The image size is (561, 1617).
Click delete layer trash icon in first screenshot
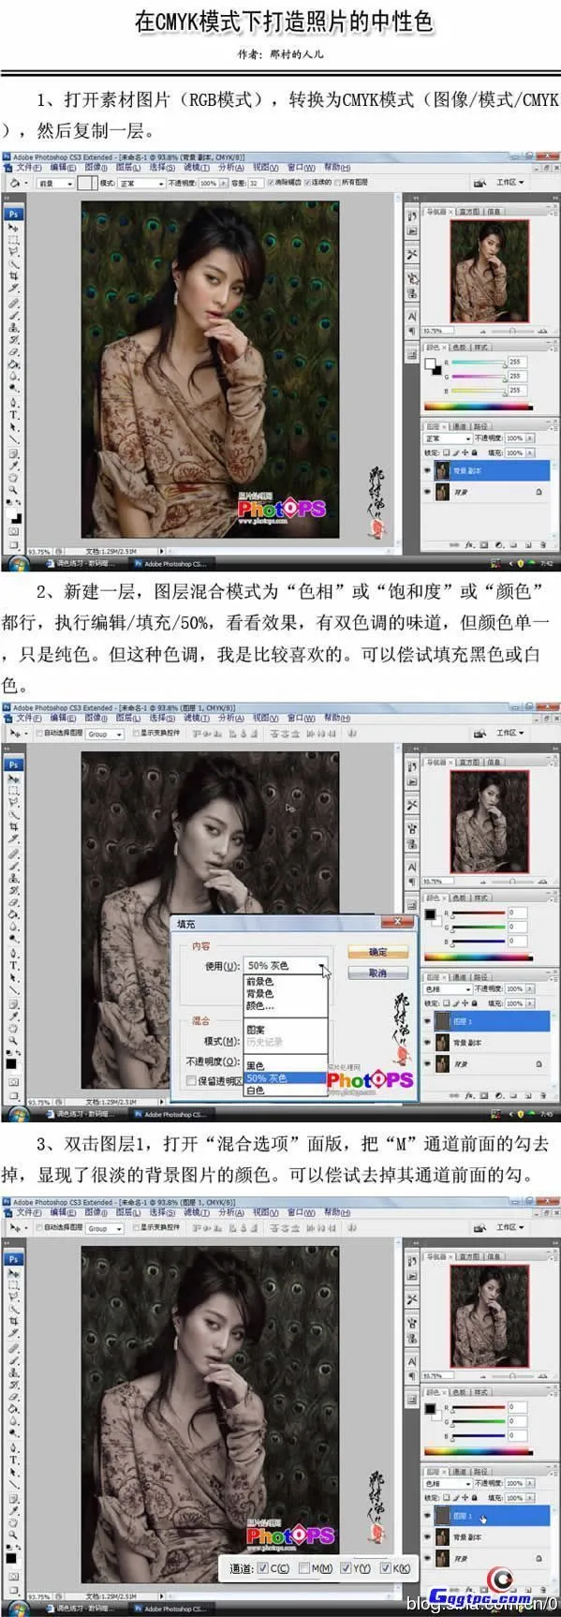[x=543, y=545]
